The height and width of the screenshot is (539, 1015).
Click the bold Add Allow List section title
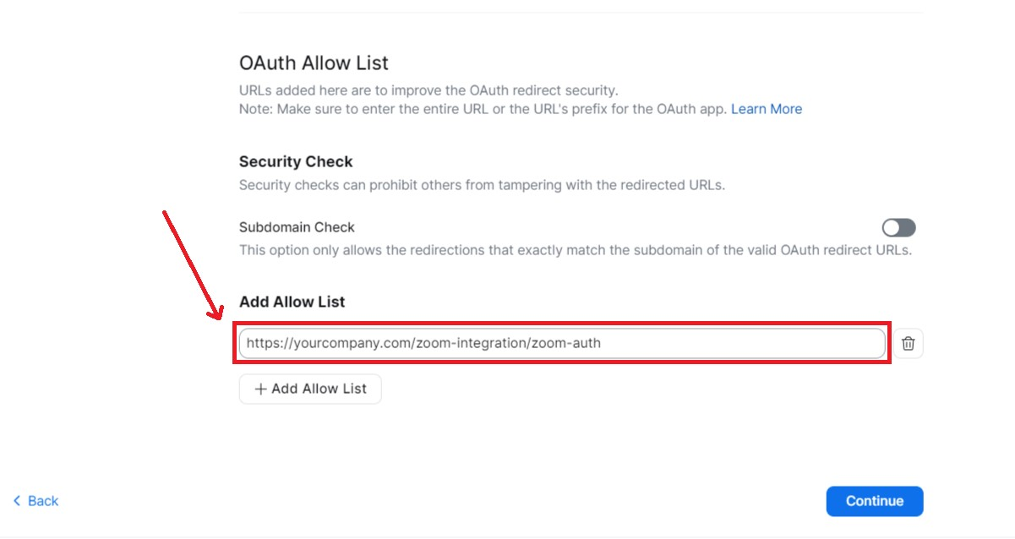[x=292, y=302]
